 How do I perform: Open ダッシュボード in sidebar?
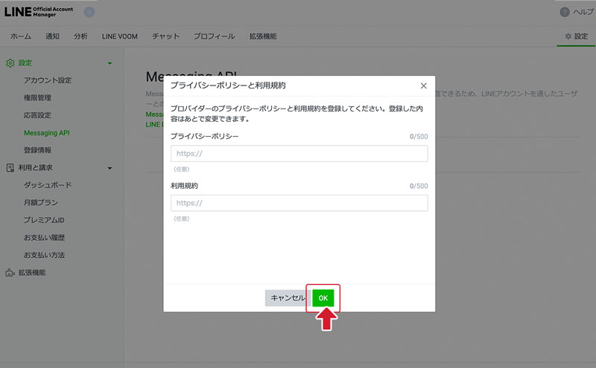(x=48, y=185)
